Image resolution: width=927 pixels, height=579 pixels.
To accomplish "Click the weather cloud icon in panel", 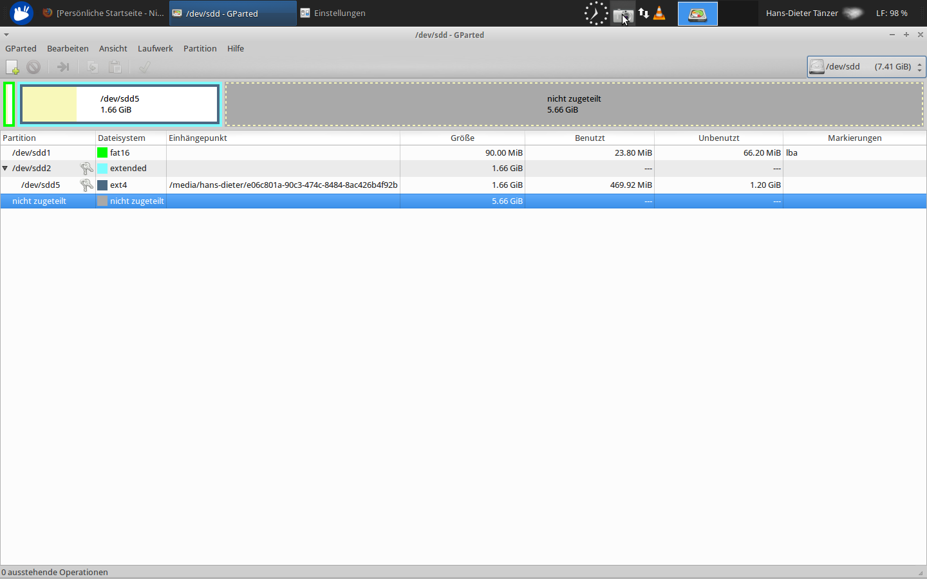I will 852,13.
